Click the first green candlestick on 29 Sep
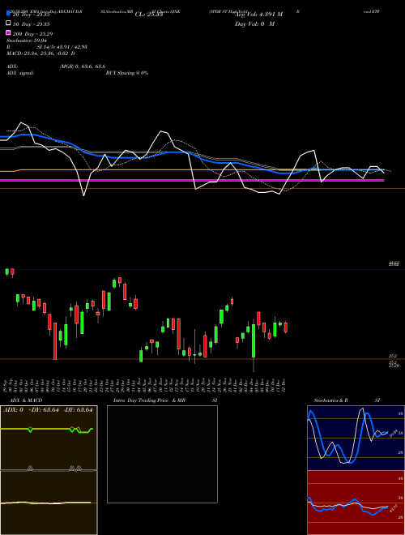The width and height of the screenshot is (405, 535). tap(6, 272)
